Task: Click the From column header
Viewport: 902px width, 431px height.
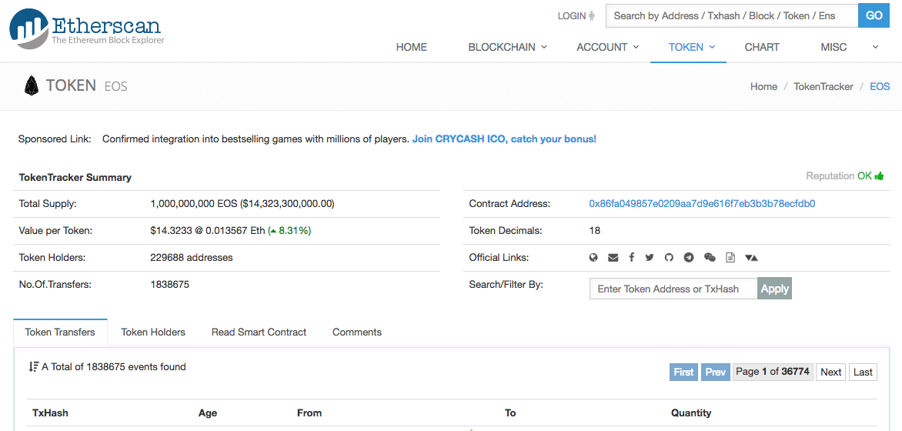Action: click(309, 413)
